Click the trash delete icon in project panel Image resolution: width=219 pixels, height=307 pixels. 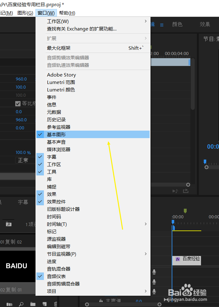[56, 304]
